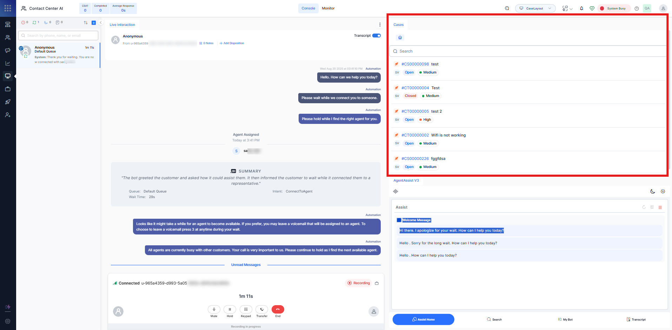Click Add Disposition link
Viewport: 672px width, 330px height.
pos(232,43)
